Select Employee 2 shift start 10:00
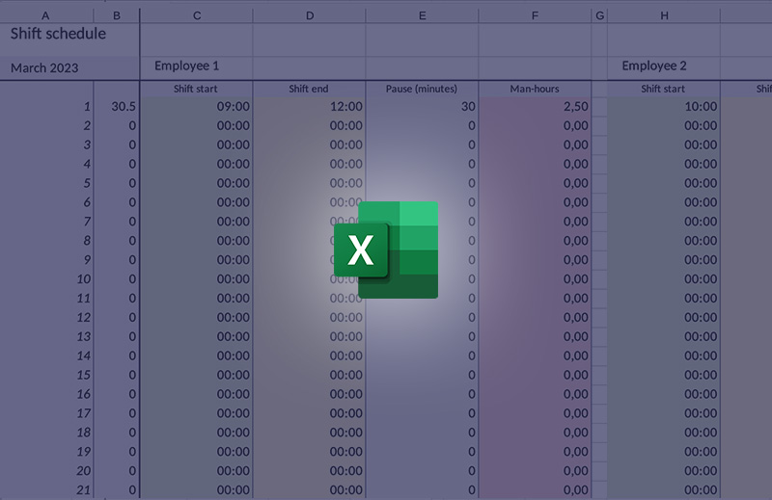Screen dimensions: 772x500 pyautogui.click(x=664, y=106)
